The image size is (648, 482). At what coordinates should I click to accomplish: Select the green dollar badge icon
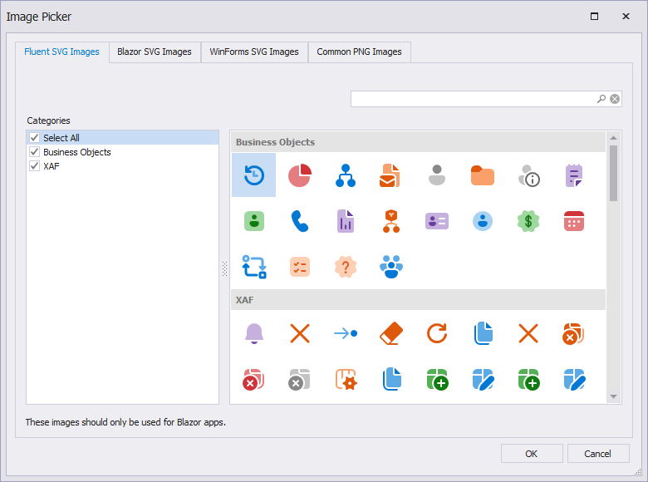[528, 221]
